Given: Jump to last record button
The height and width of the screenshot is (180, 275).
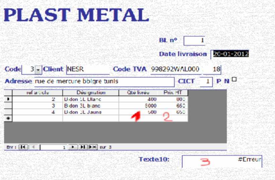Looking at the screenshot, I should [x=83, y=147].
